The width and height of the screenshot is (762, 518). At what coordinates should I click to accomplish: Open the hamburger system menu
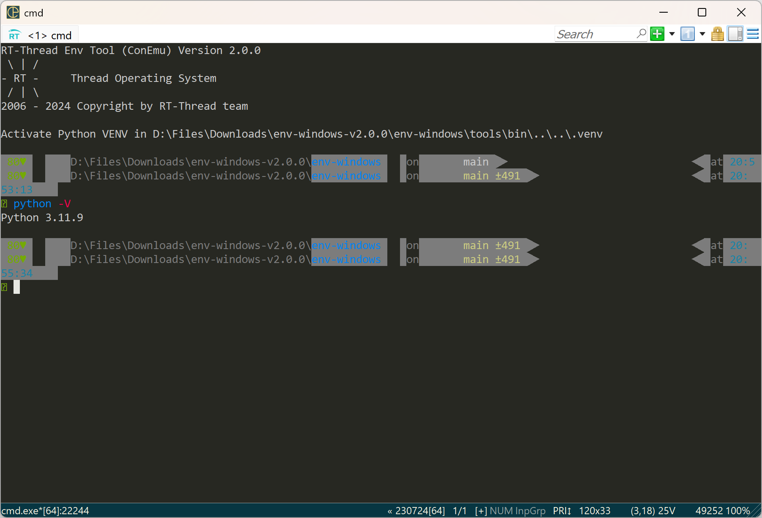(753, 34)
